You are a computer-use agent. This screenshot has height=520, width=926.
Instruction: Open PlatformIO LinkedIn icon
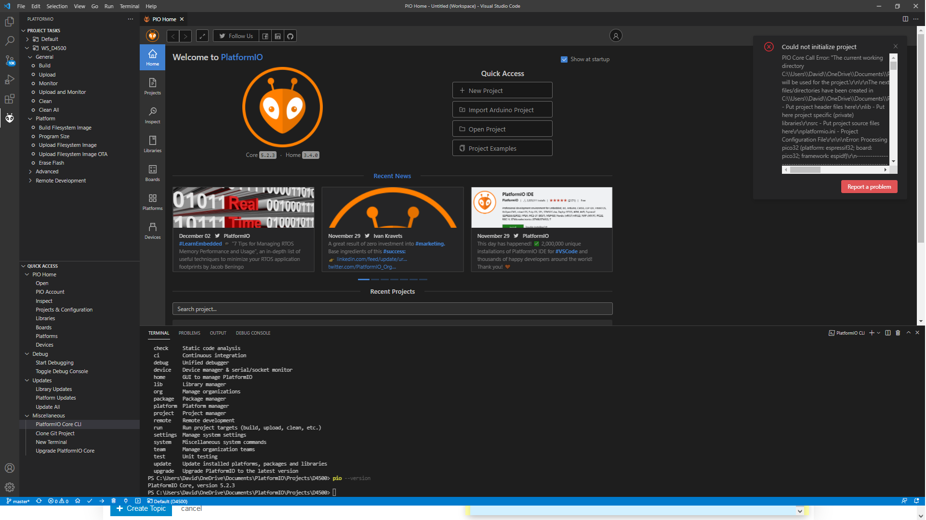[278, 36]
